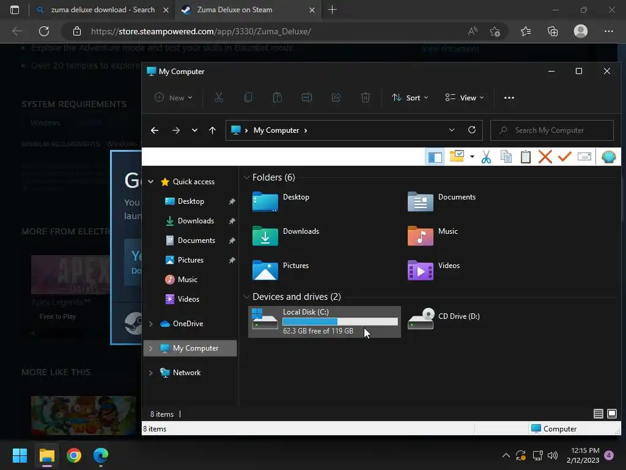
Task: Click the Paste icon in Explorer ribbon
Action: coord(278,97)
